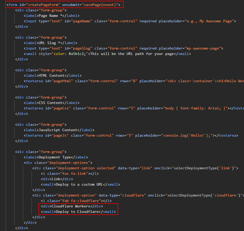Click the Deploy to a custom URL line
This screenshot has width=244, height=231.
(80, 184)
